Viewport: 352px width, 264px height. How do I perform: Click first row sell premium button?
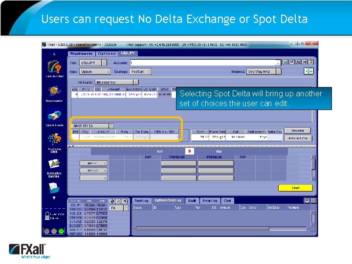179,163
